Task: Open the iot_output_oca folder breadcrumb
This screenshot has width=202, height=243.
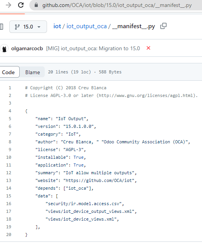Action: pyautogui.click(x=86, y=26)
